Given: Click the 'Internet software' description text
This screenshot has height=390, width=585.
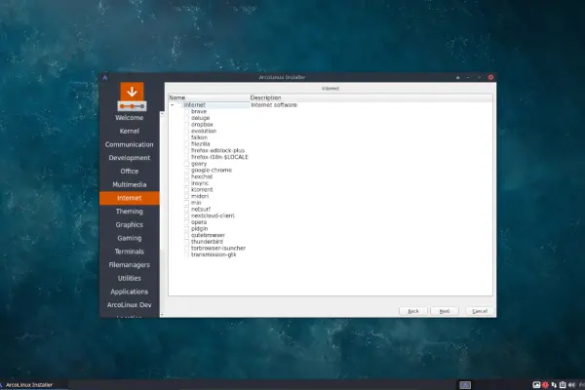Looking at the screenshot, I should point(274,105).
